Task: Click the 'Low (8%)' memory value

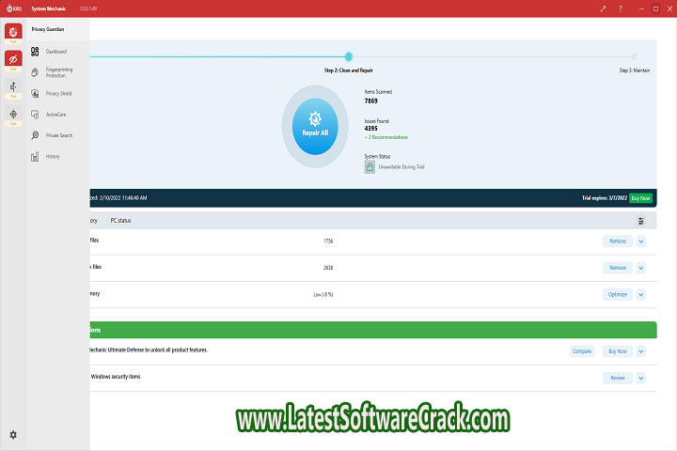Action: tap(323, 295)
